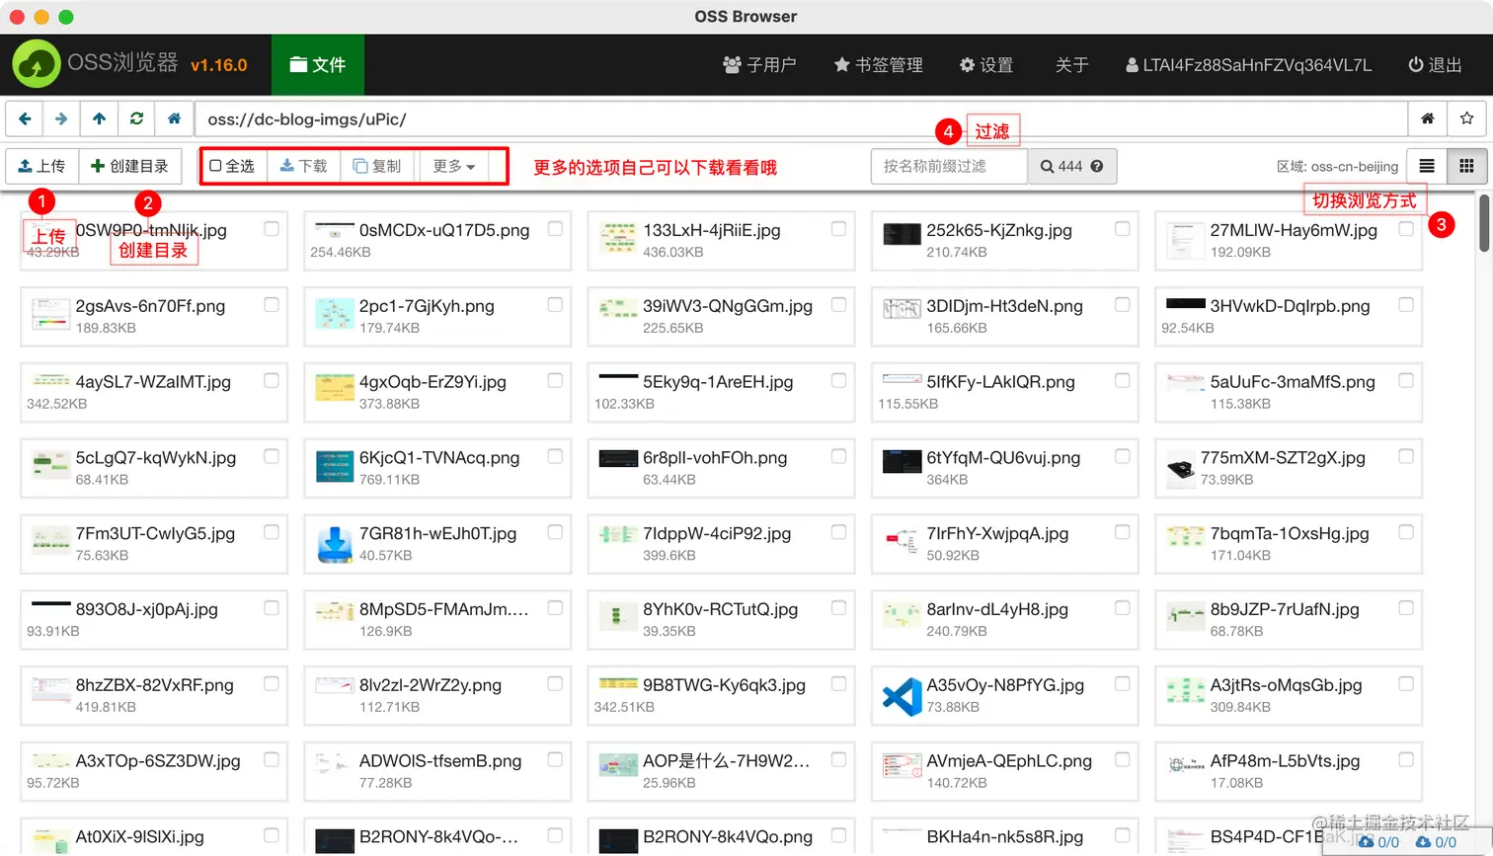The width and height of the screenshot is (1493, 856).
Task: Select the checkbox on A35vOy-N8PfYG.jpg
Action: point(1122,682)
